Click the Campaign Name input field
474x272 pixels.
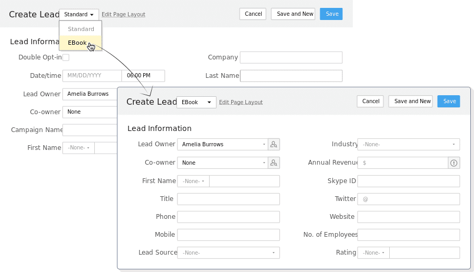pyautogui.click(x=90, y=130)
